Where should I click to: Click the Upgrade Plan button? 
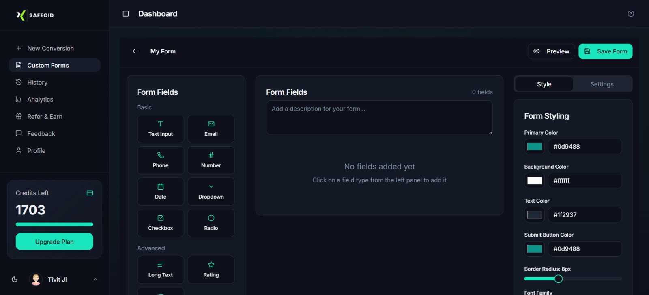tap(54, 242)
